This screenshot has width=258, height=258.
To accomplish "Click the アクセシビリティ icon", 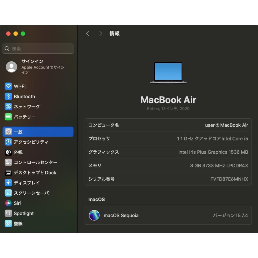I will pos(8,142).
